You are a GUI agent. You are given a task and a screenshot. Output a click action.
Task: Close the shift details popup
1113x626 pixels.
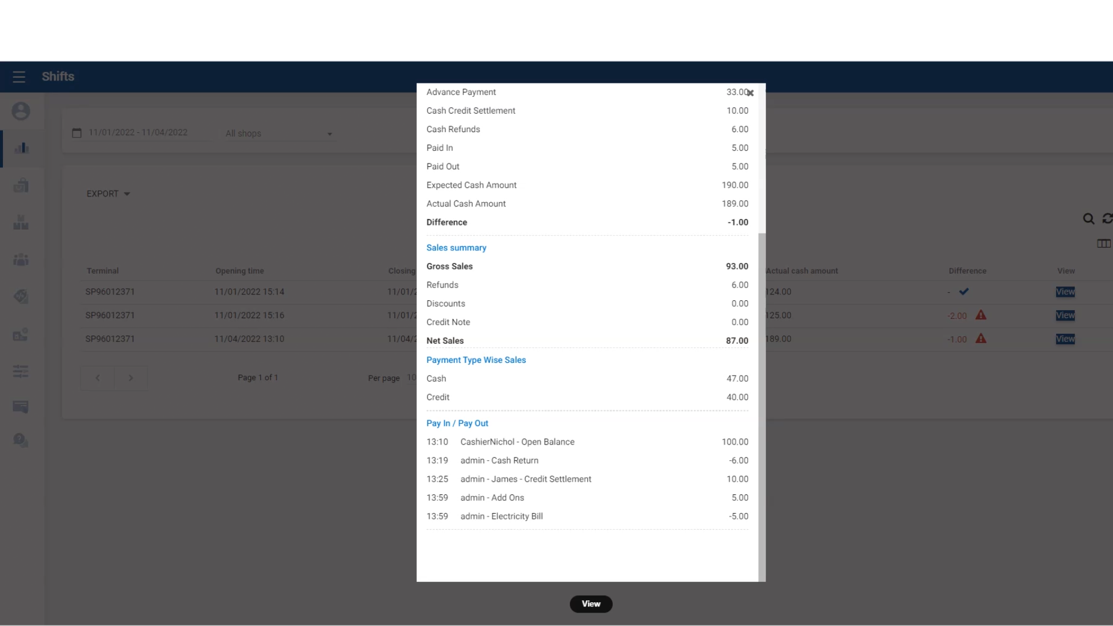[751, 93]
